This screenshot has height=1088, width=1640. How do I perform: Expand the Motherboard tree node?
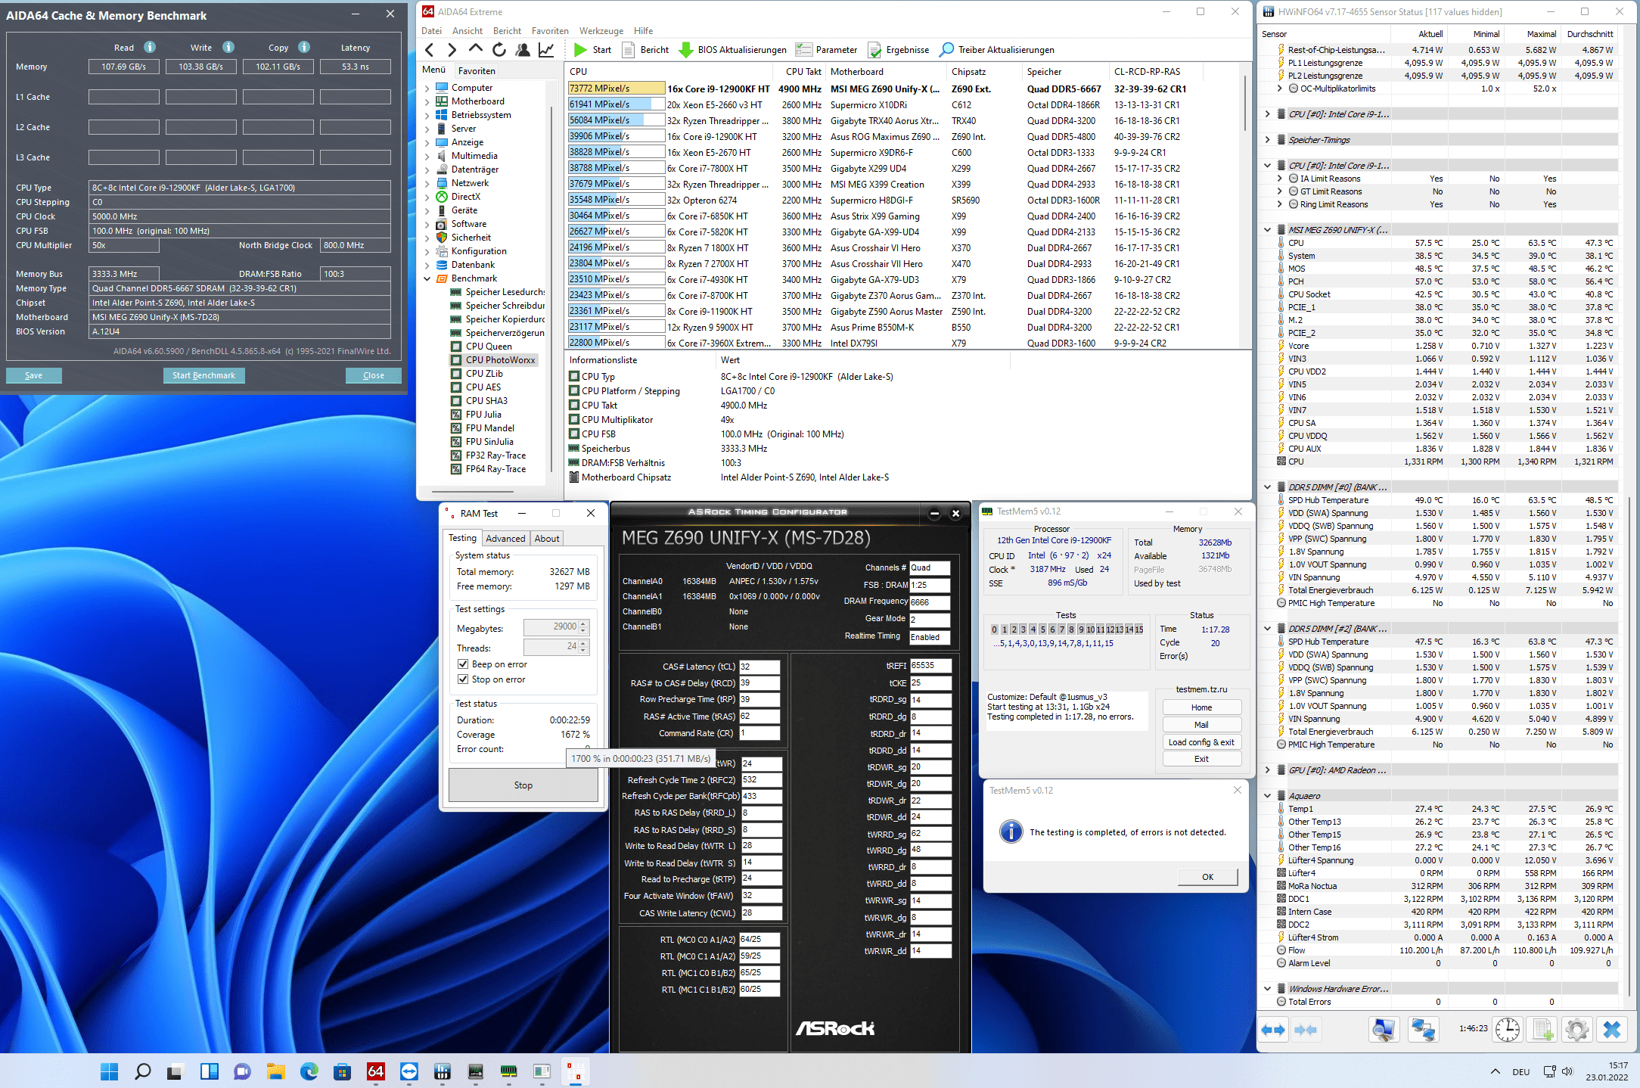click(427, 101)
